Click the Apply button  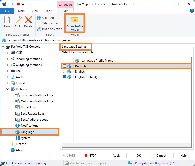pos(117,156)
